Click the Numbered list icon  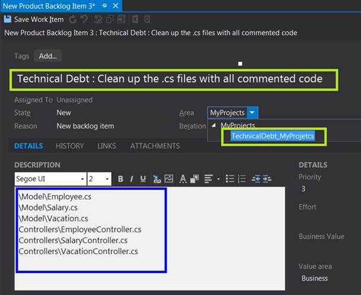(241, 179)
